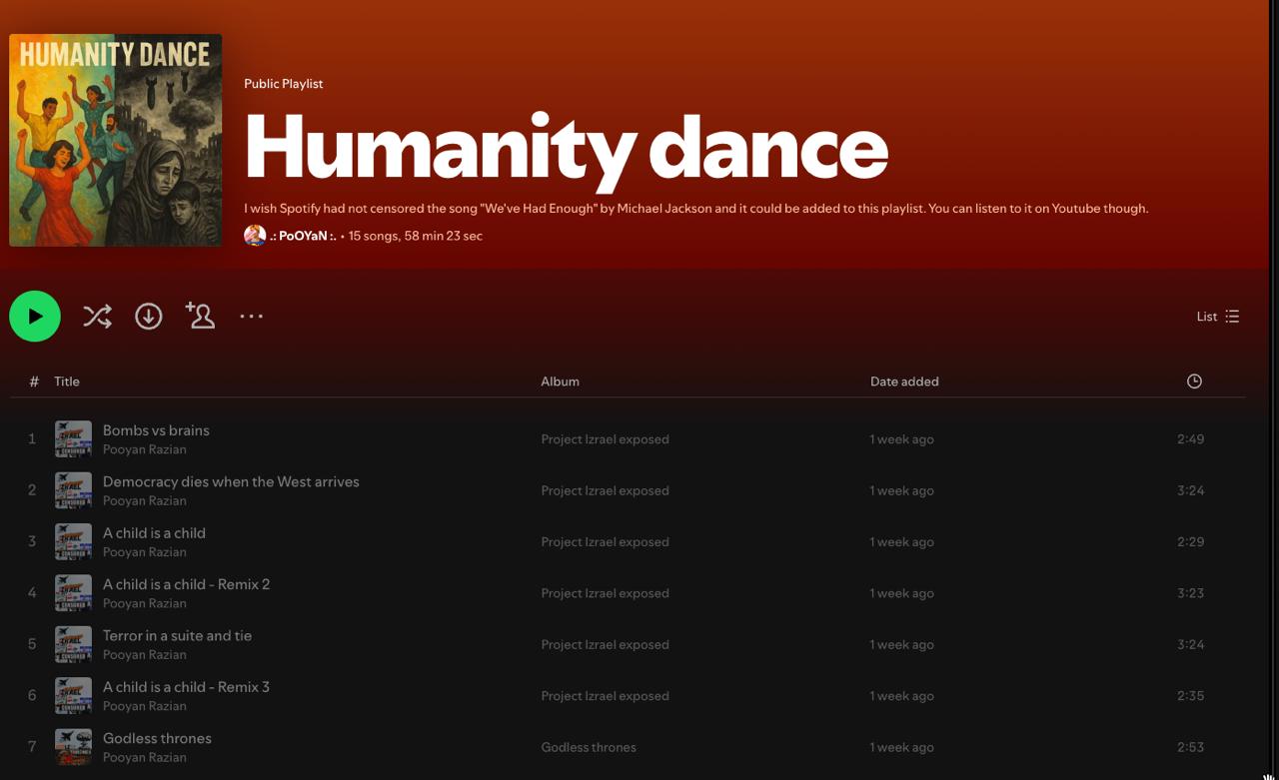Viewport: 1279px width, 780px height.
Task: Click track number 7 in the list
Action: point(32,747)
